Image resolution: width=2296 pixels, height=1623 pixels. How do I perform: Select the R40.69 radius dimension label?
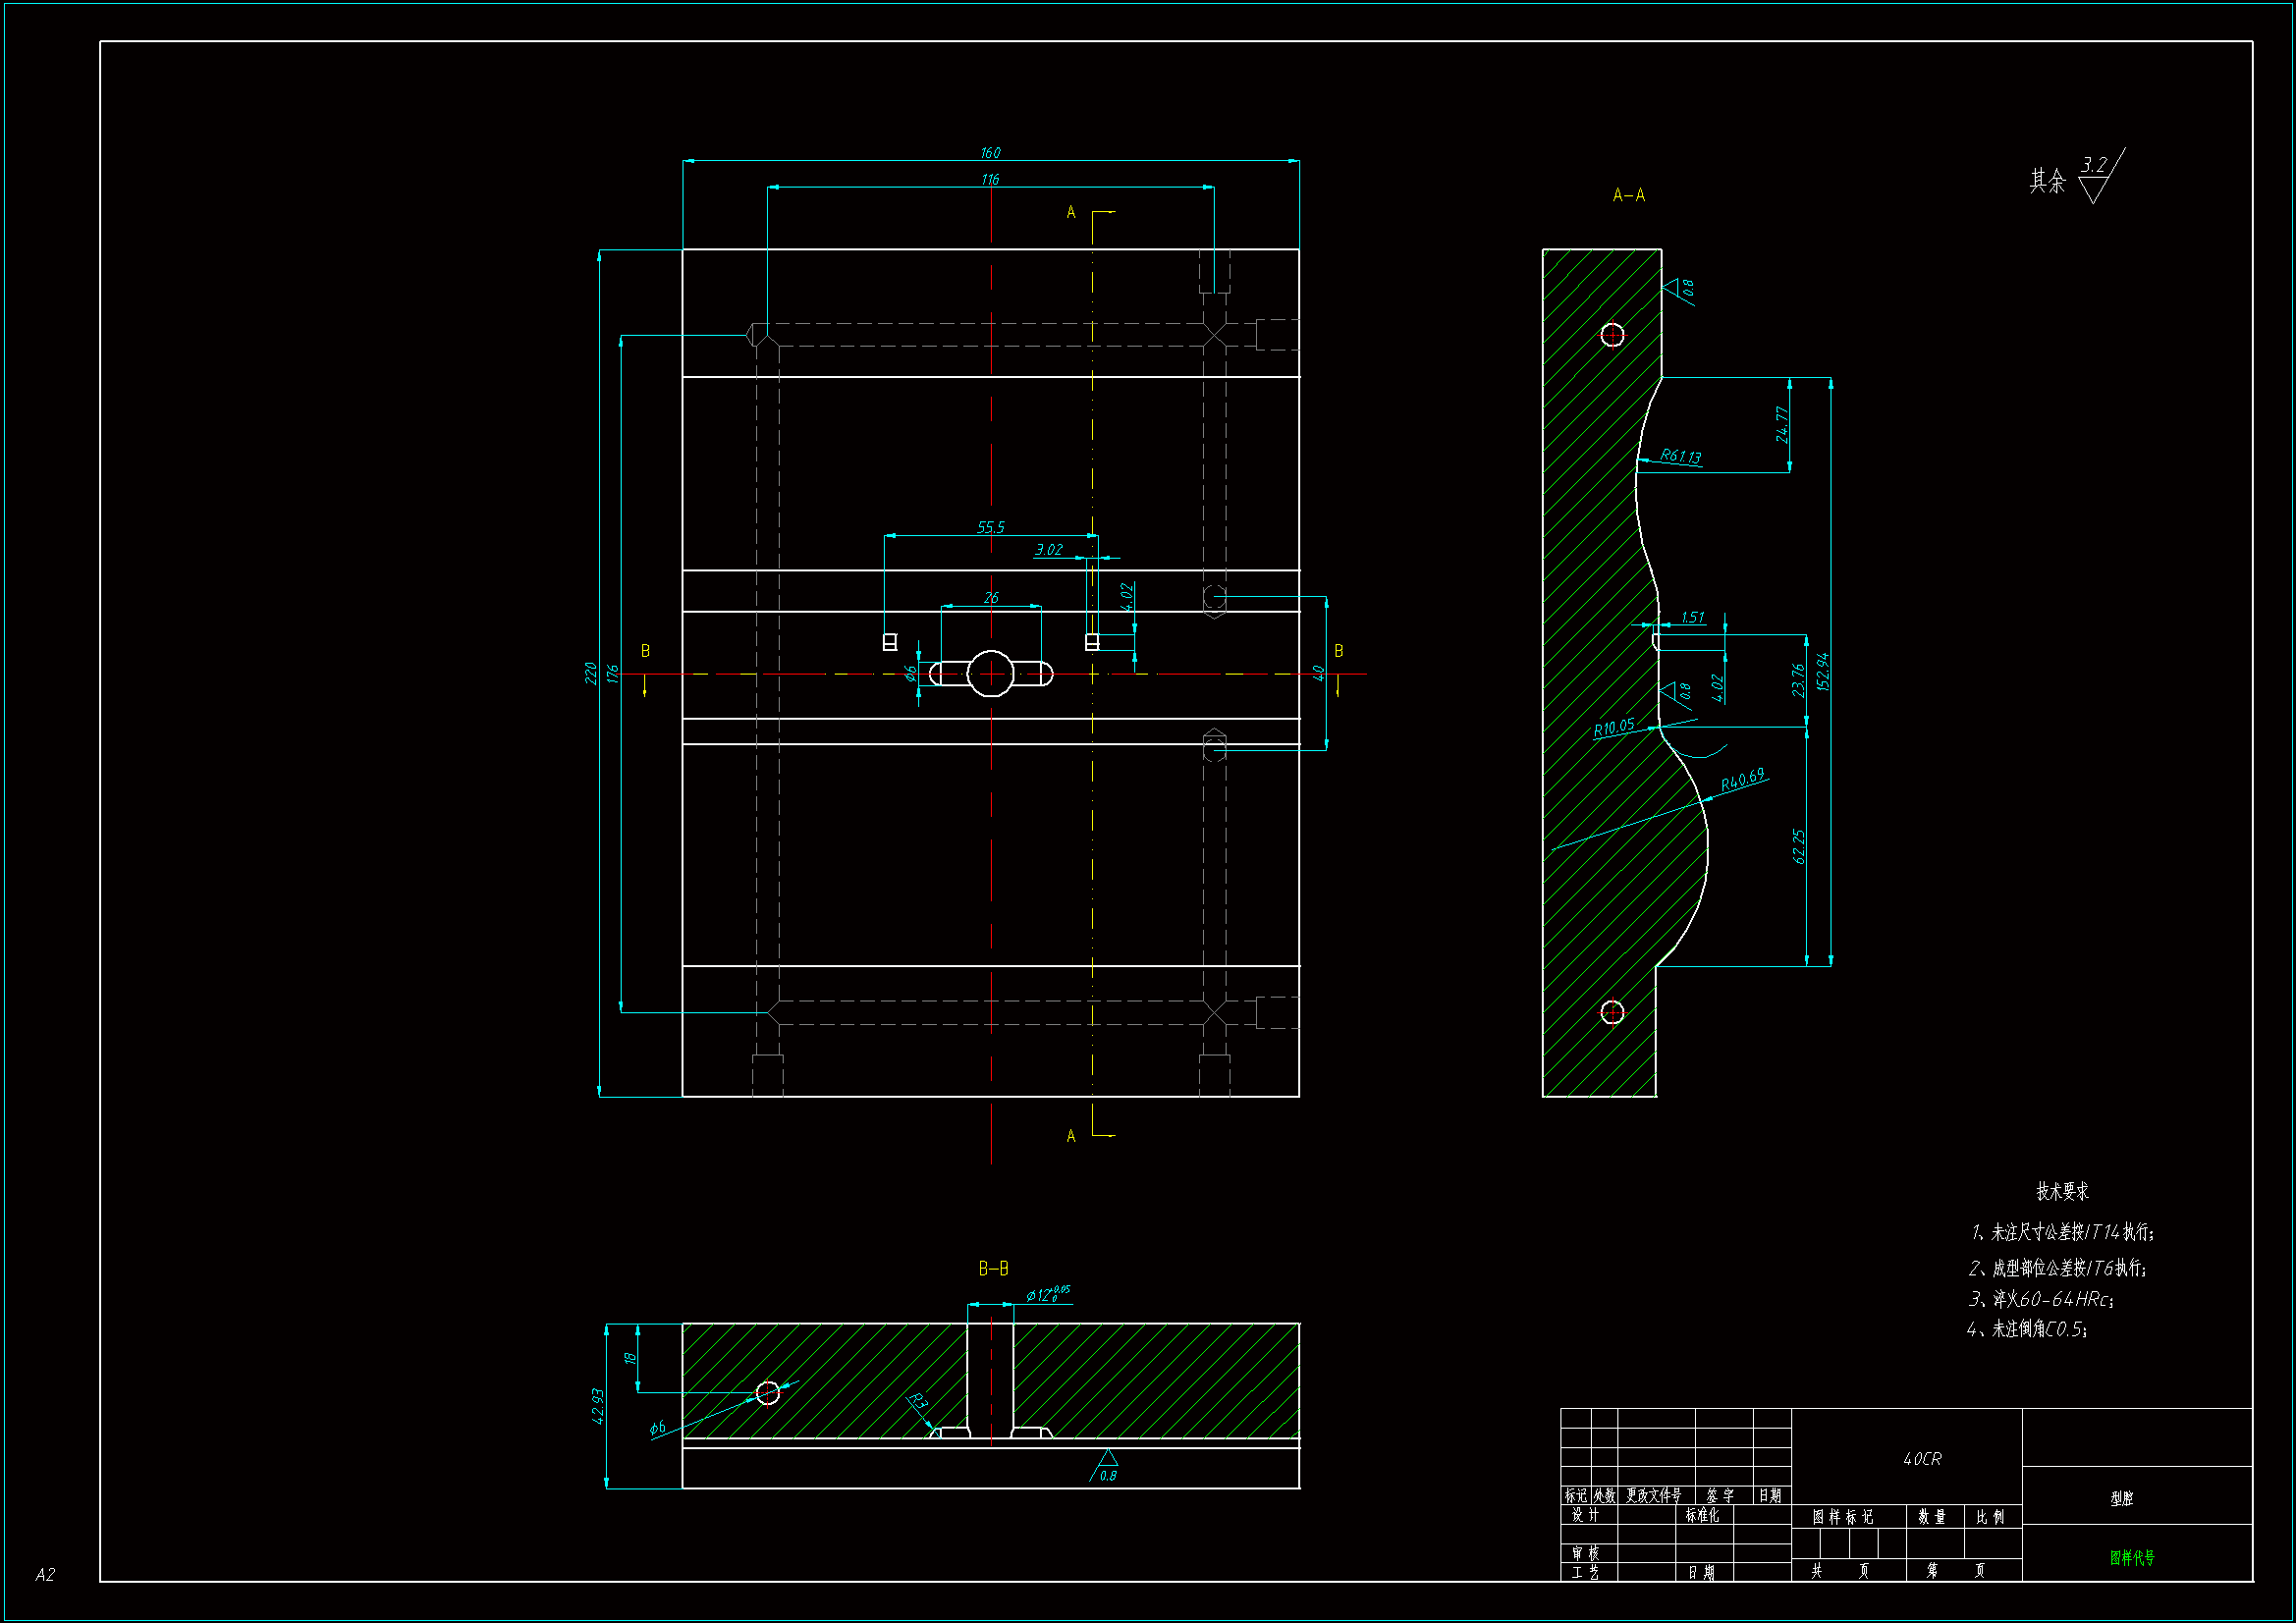click(1742, 781)
